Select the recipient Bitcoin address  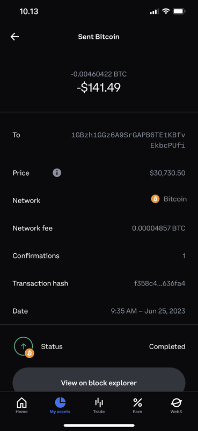click(128, 140)
